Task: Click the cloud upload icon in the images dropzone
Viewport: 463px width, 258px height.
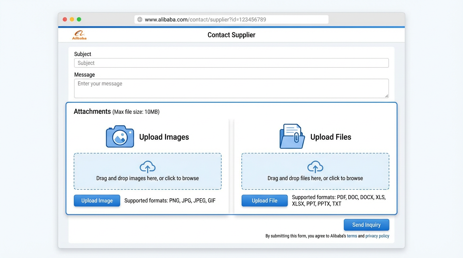Action: pos(147,166)
